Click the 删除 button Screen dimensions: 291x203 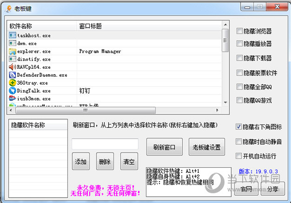(105, 161)
